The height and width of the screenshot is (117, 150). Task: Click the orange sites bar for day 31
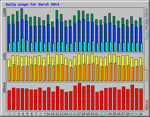point(142,73)
